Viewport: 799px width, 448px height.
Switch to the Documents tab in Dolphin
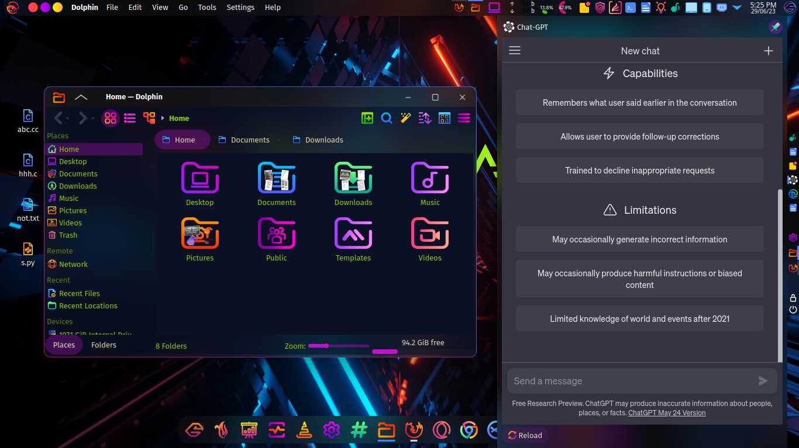[244, 140]
